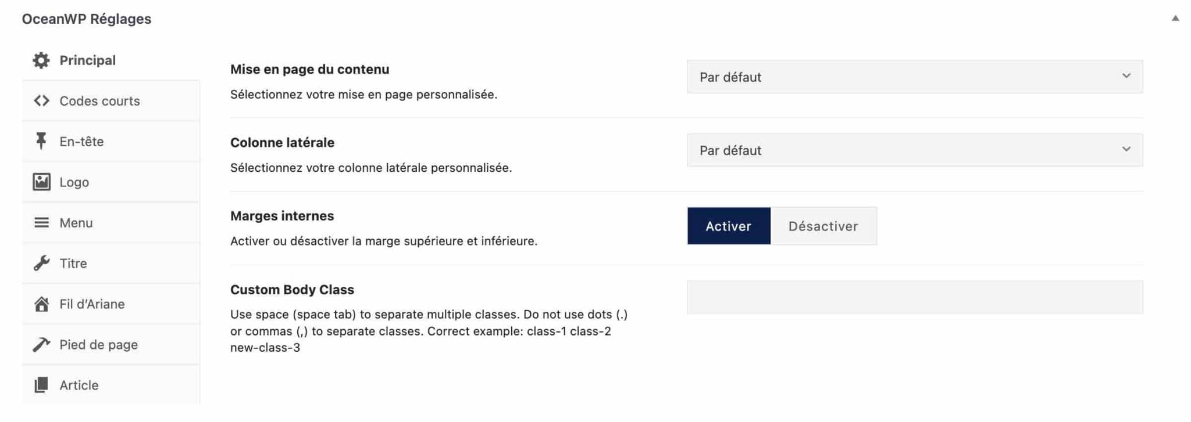Click the home icon next to Fil d'Ariane
This screenshot has width=1191, height=422.
40,303
